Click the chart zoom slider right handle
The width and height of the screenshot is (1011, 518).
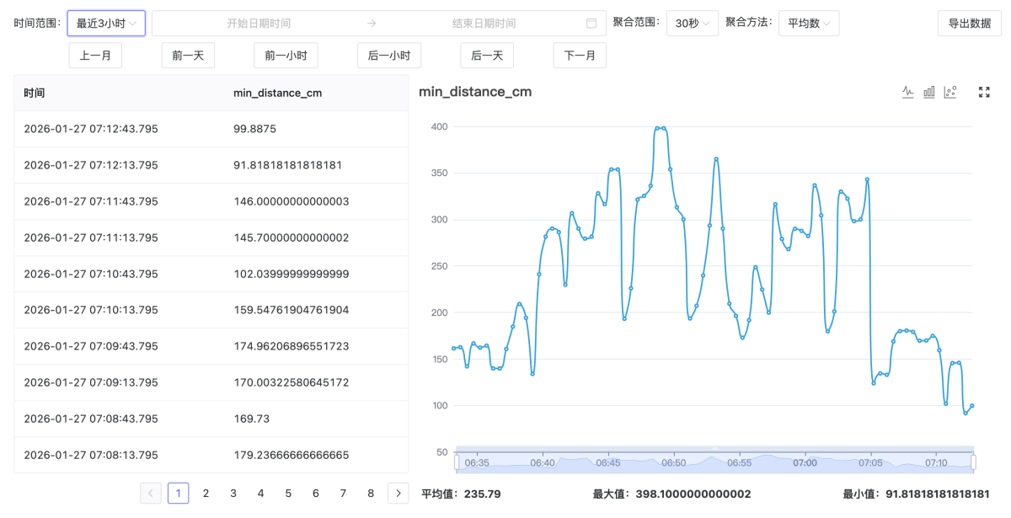point(973,462)
